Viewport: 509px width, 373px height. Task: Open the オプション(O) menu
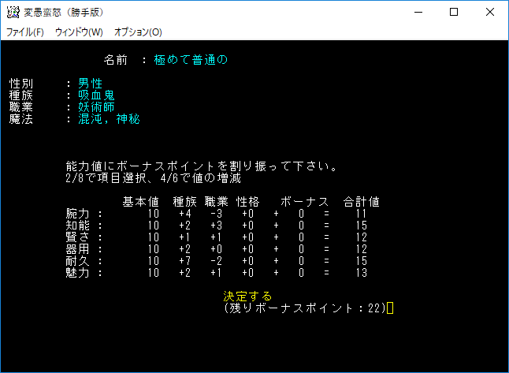pos(138,32)
